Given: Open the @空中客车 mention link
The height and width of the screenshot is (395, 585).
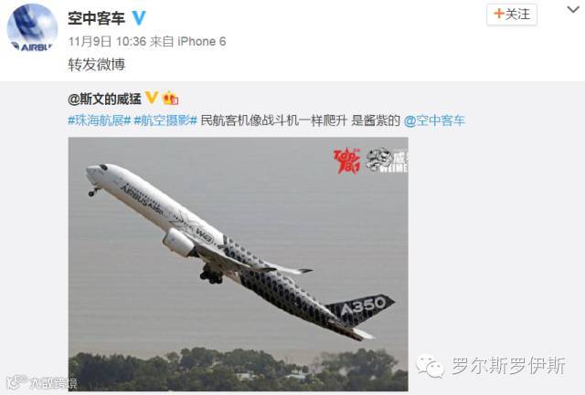Looking at the screenshot, I should point(435,120).
